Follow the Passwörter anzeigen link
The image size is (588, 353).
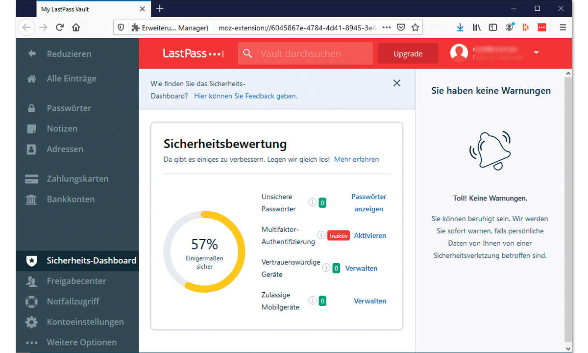(x=368, y=202)
